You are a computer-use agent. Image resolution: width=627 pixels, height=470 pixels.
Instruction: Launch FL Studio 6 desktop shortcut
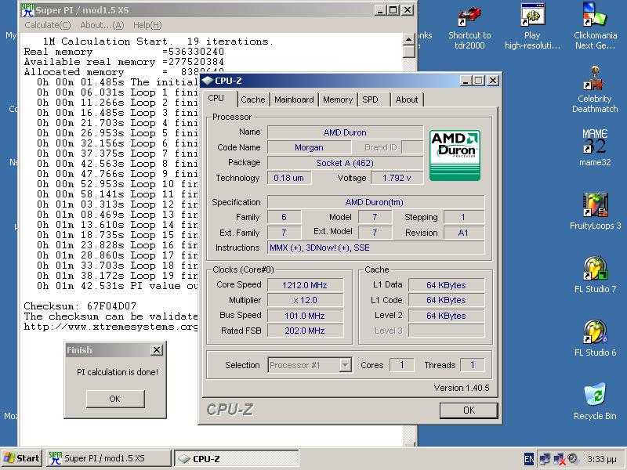(x=595, y=338)
